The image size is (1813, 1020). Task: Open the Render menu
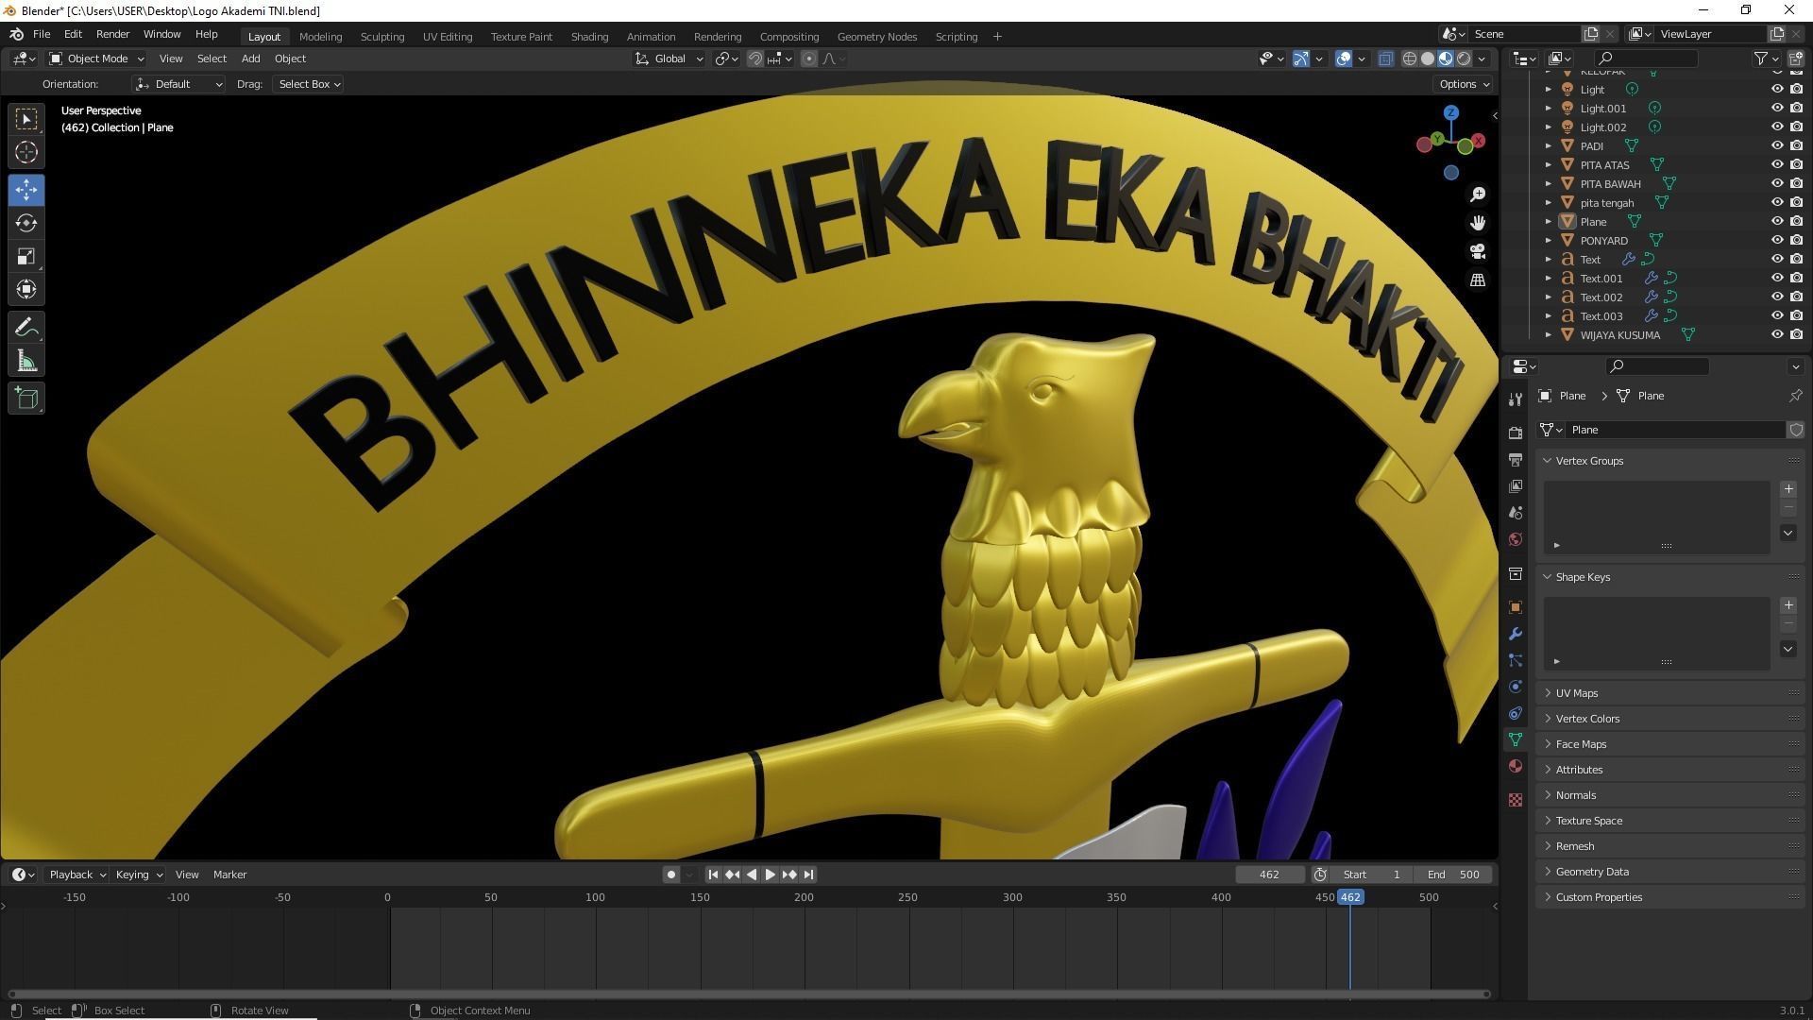pyautogui.click(x=112, y=34)
